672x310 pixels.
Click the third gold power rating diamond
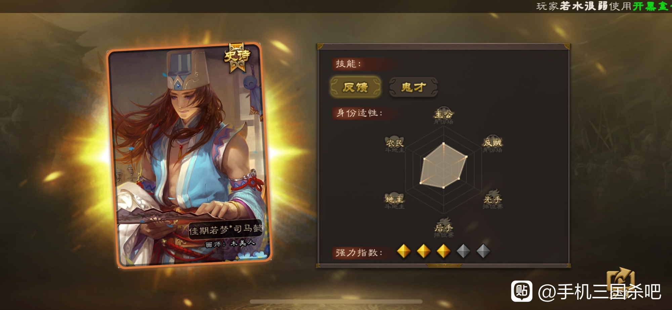[444, 251]
